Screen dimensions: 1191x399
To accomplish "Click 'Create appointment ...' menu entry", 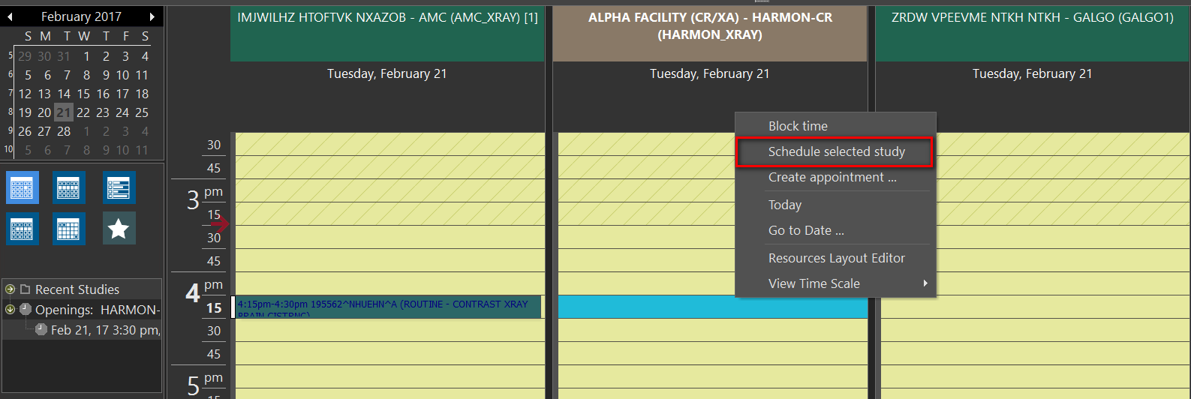I will 832,177.
